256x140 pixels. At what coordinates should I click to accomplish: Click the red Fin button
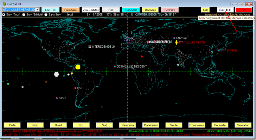[x=244, y=10]
